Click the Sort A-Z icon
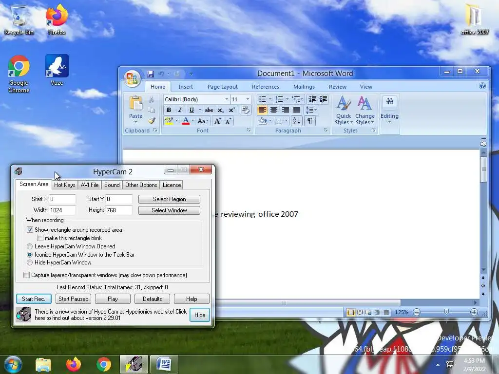The width and height of the screenshot is (499, 374). (296, 121)
